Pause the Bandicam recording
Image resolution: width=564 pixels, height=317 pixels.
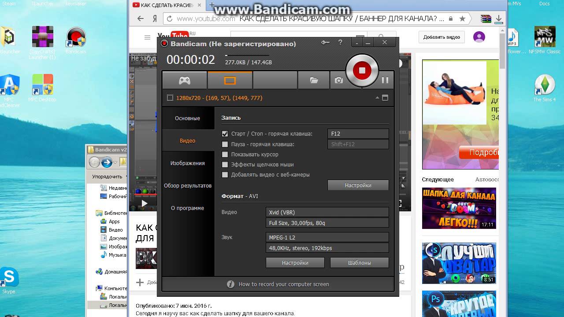(x=385, y=80)
